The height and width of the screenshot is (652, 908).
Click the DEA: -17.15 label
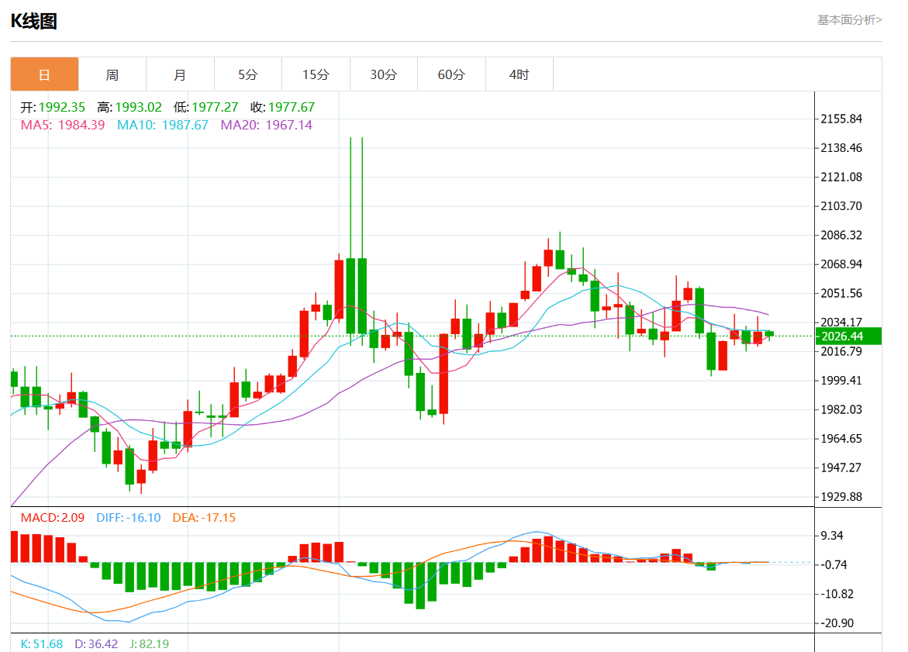(205, 518)
